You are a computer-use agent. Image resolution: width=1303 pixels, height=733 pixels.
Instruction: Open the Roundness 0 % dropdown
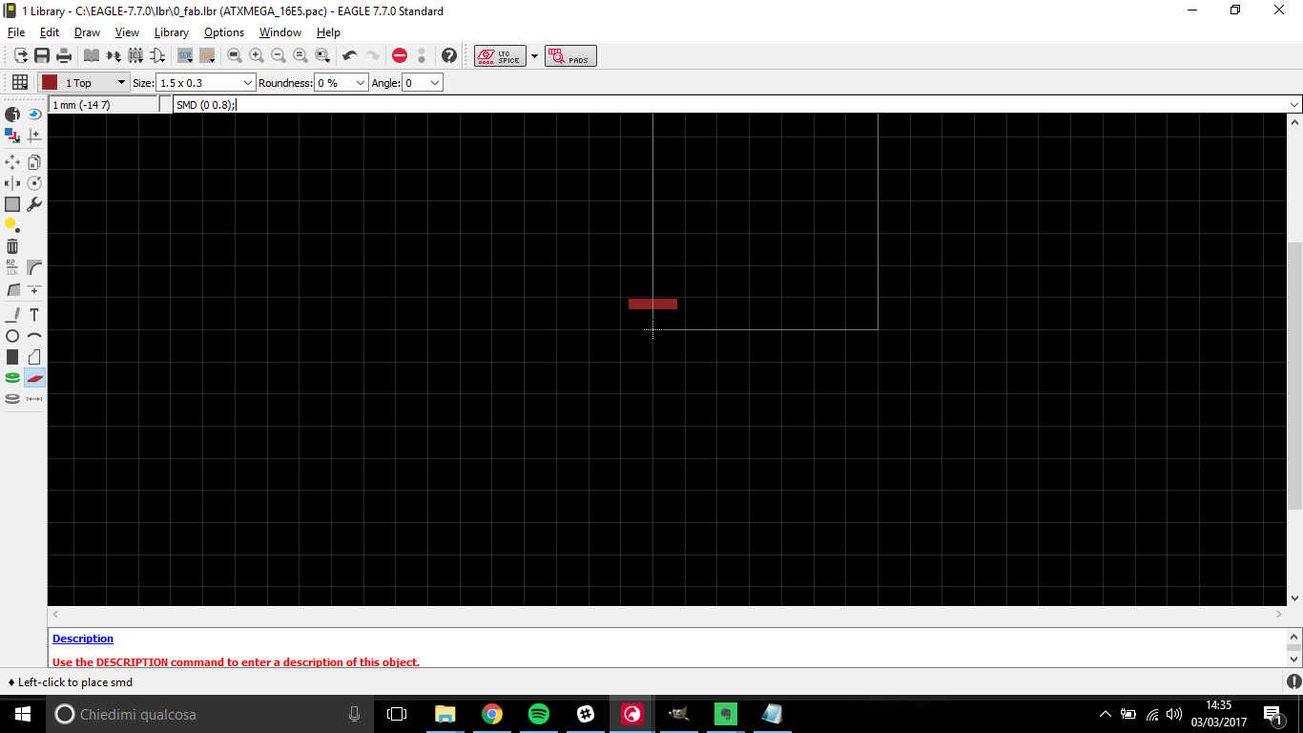341,83
